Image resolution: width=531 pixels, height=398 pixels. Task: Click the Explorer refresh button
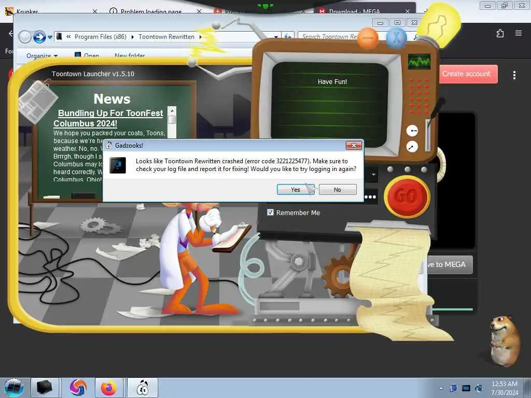[x=288, y=37]
